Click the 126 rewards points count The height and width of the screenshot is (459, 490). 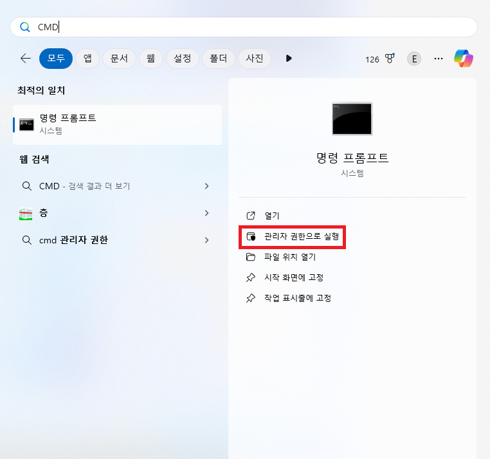372,59
